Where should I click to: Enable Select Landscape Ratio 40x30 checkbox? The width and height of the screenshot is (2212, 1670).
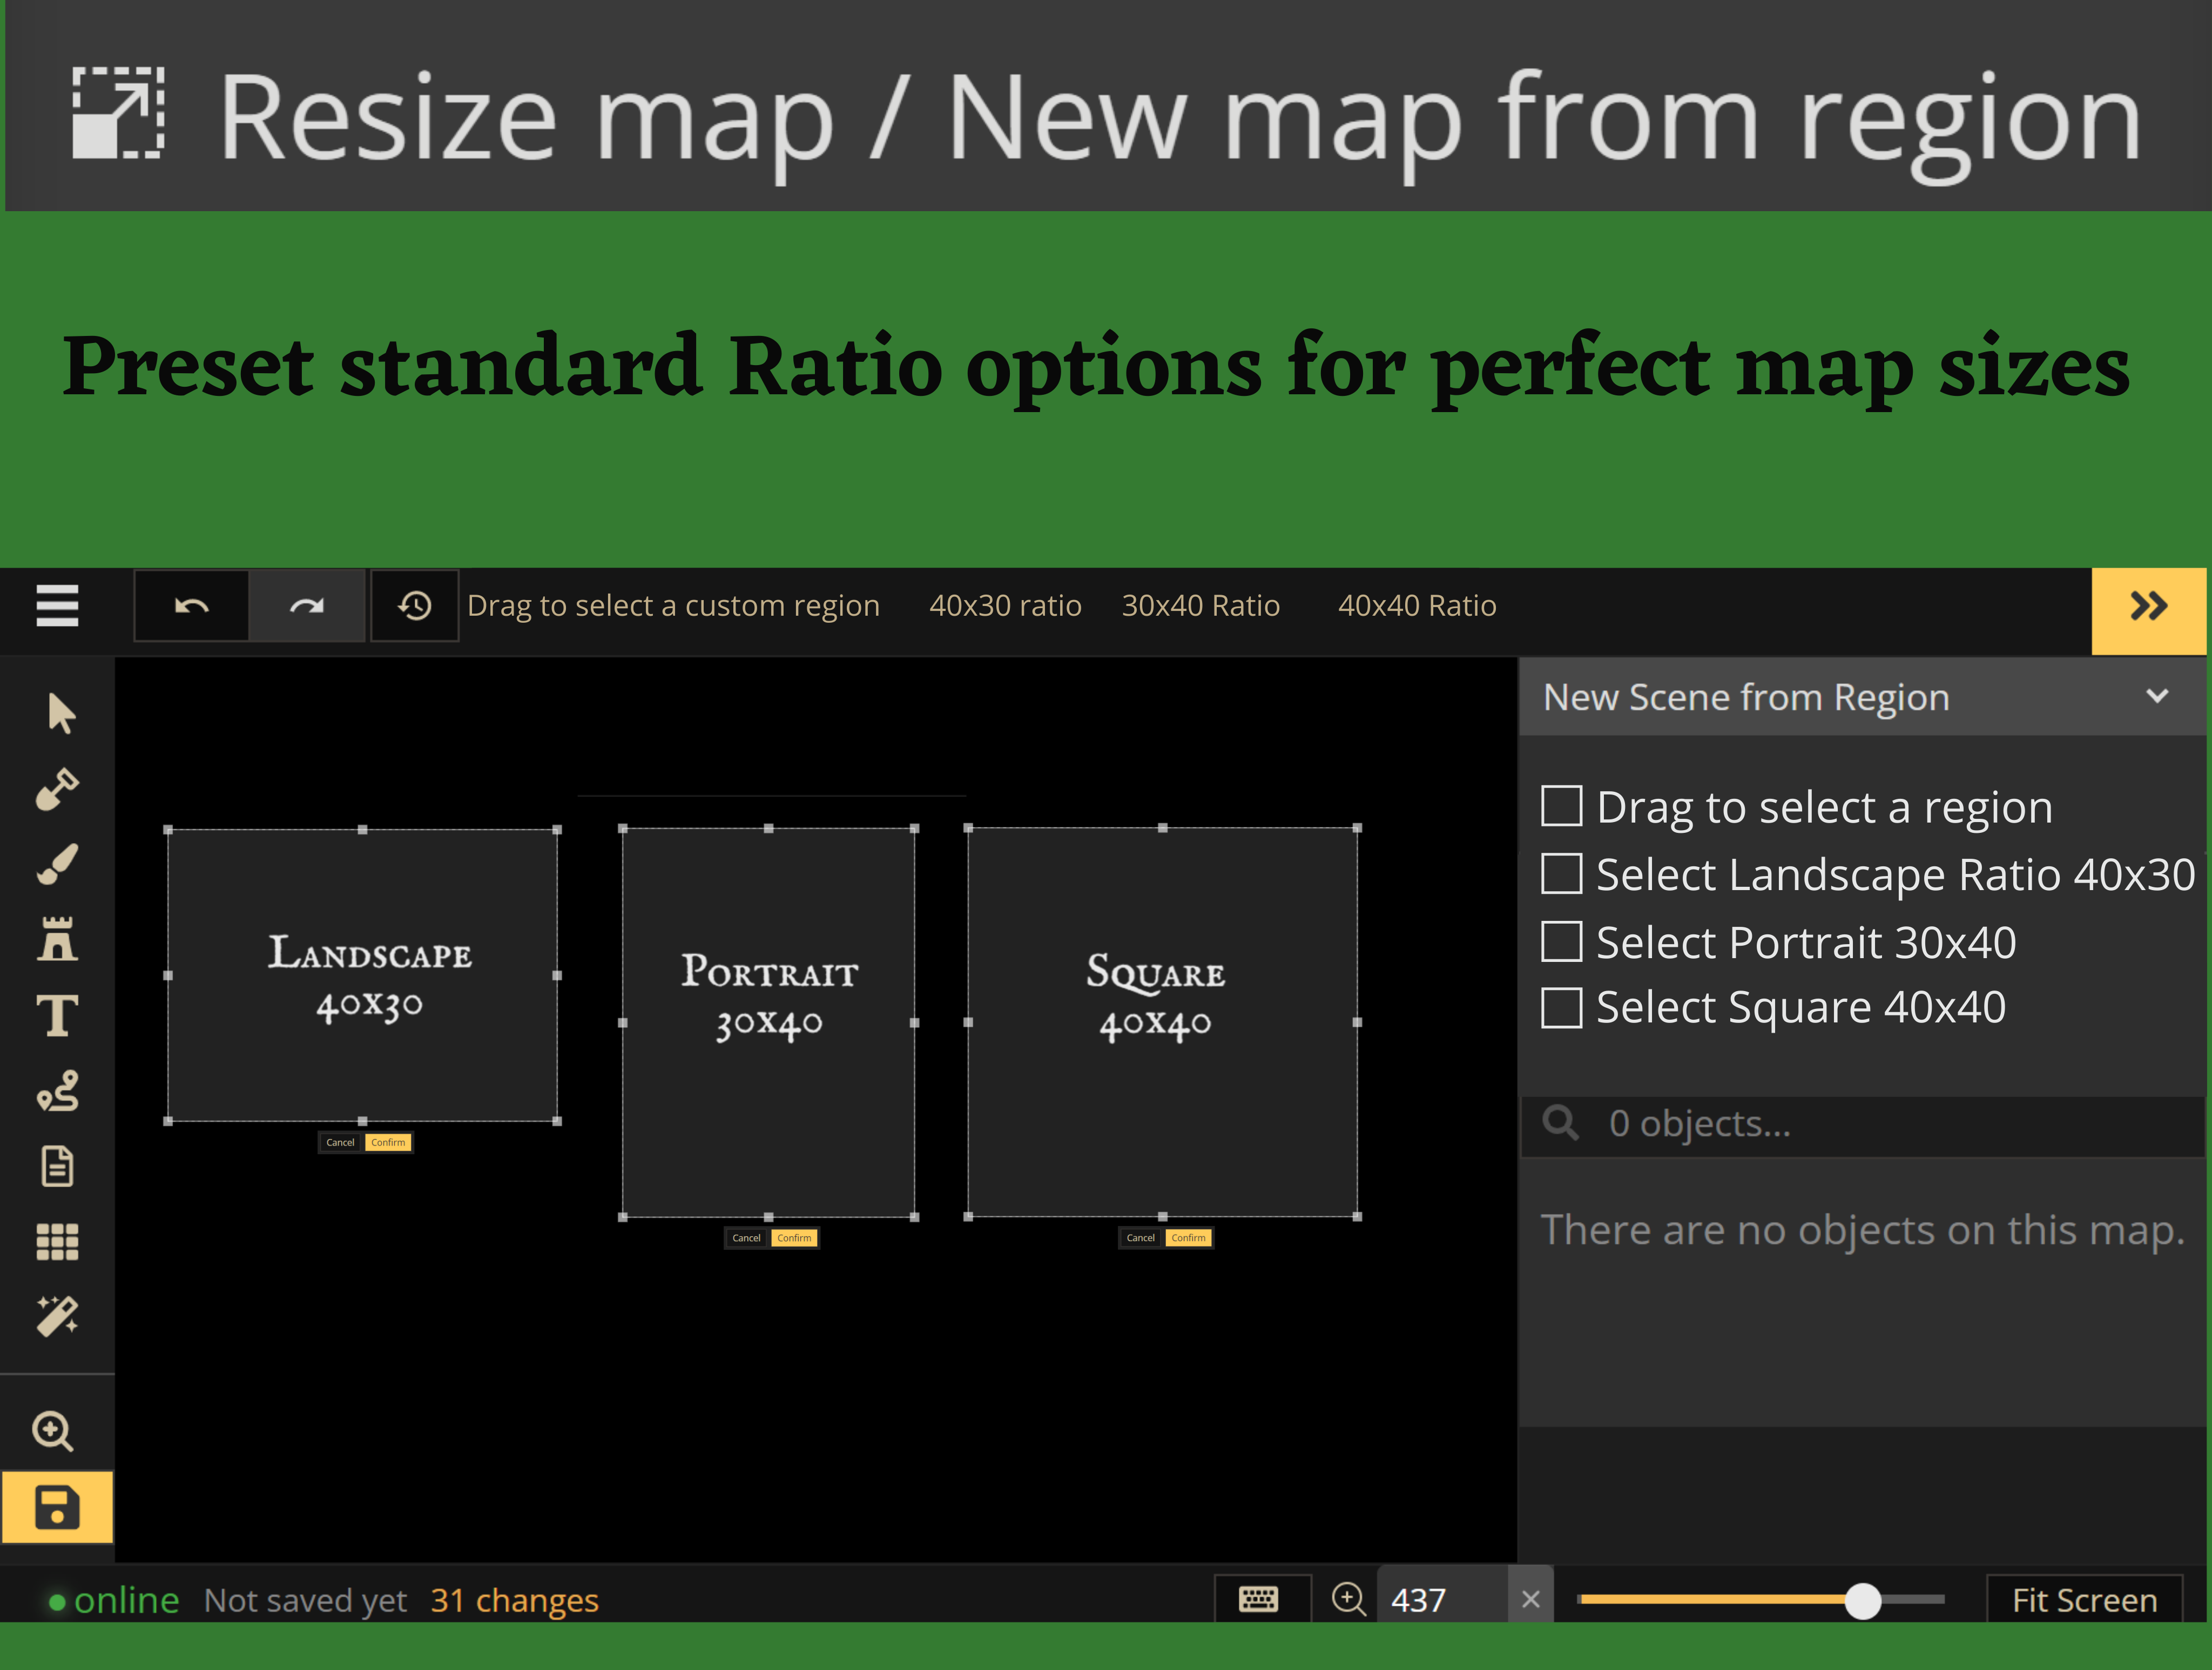pyautogui.click(x=1561, y=873)
